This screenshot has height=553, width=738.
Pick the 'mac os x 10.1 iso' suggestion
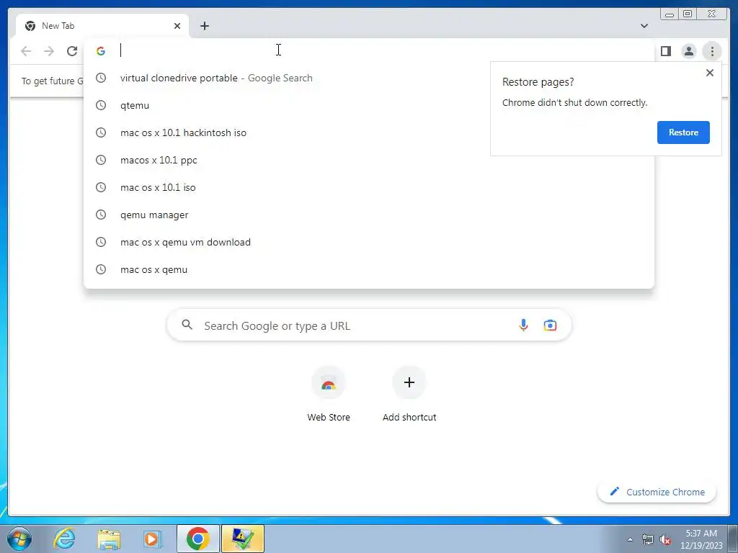tap(368, 187)
